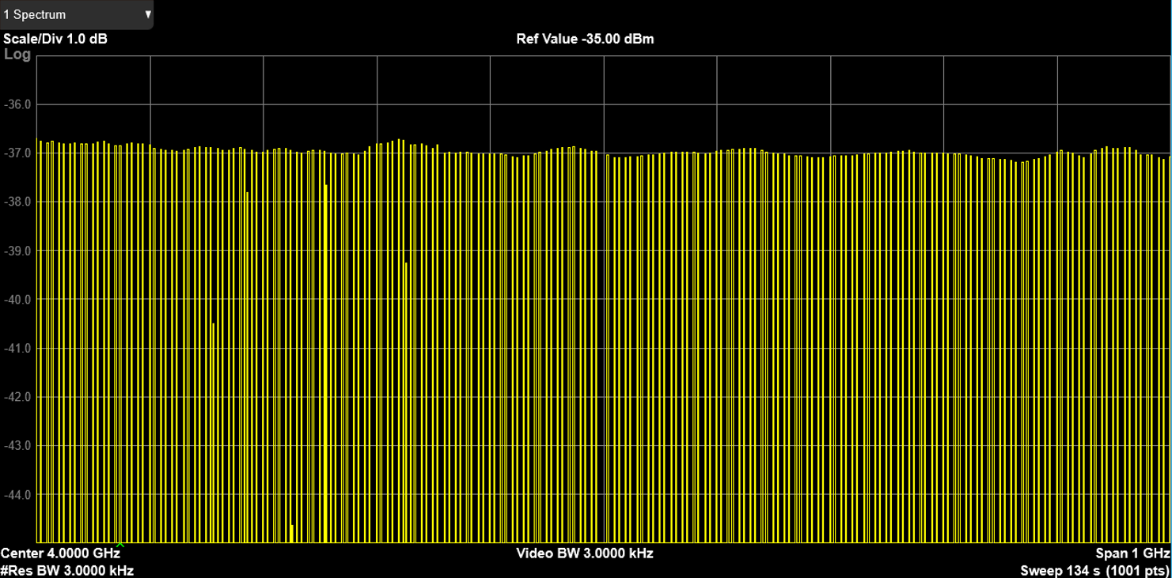Select the Scale/Div 1.0 dB setting
Screen dimensions: 1172x578
click(x=55, y=39)
